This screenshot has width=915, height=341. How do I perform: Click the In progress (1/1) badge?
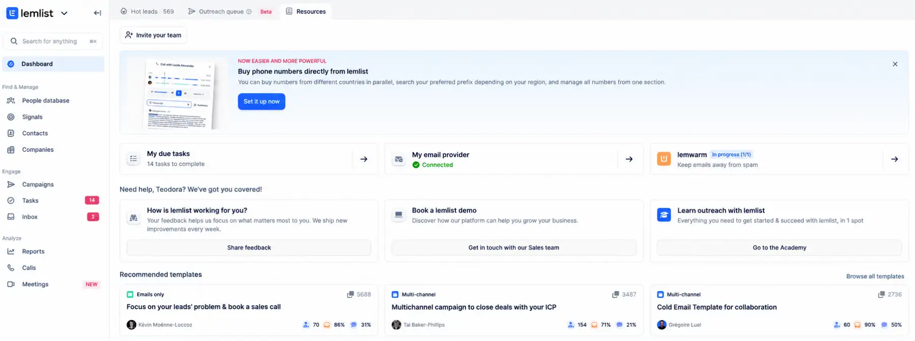click(x=731, y=154)
